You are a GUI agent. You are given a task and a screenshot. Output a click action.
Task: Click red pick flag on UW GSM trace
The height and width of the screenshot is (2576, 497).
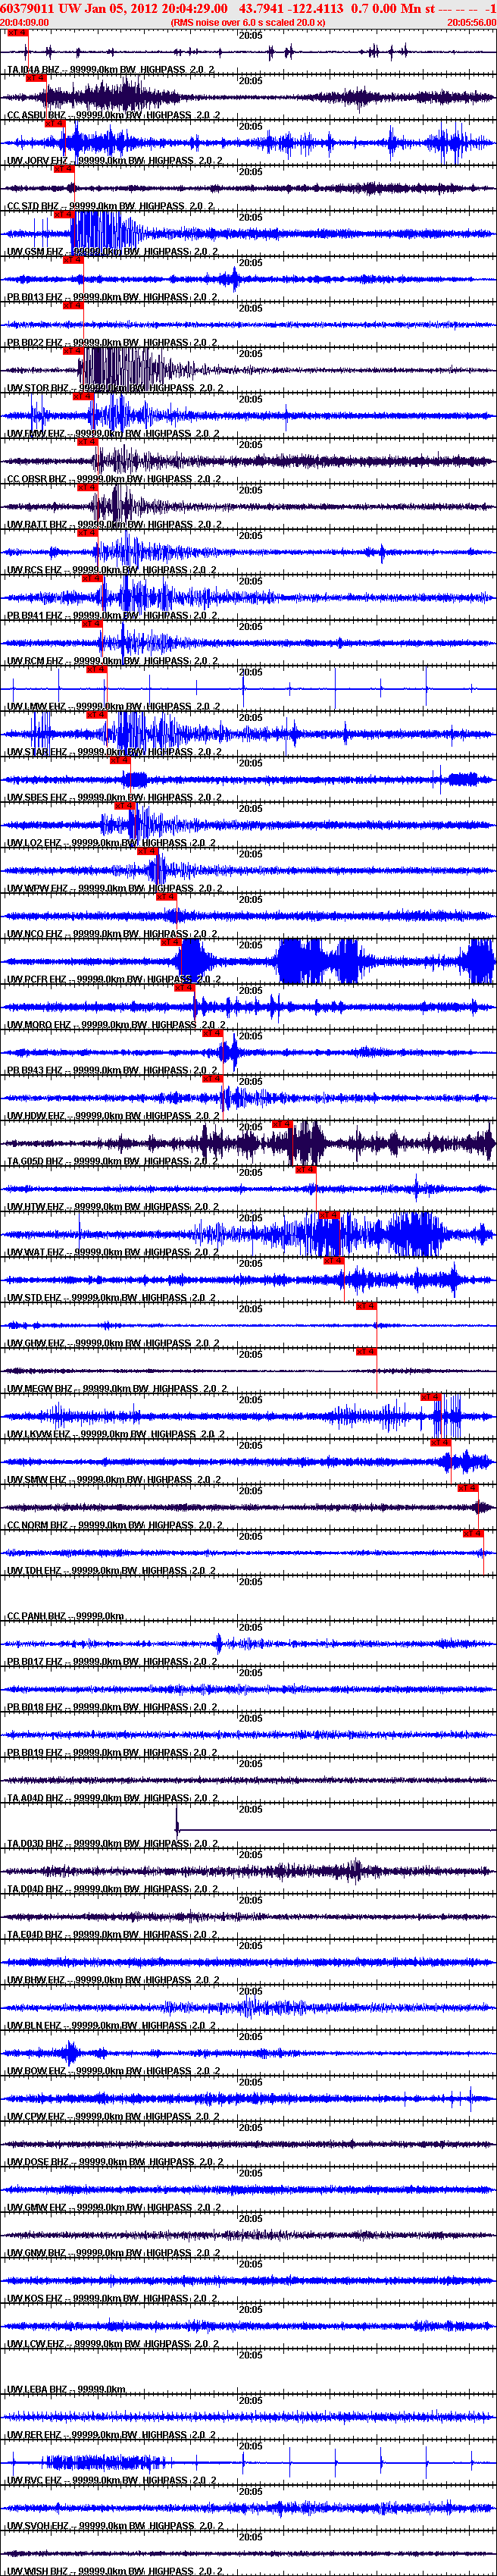(62, 214)
